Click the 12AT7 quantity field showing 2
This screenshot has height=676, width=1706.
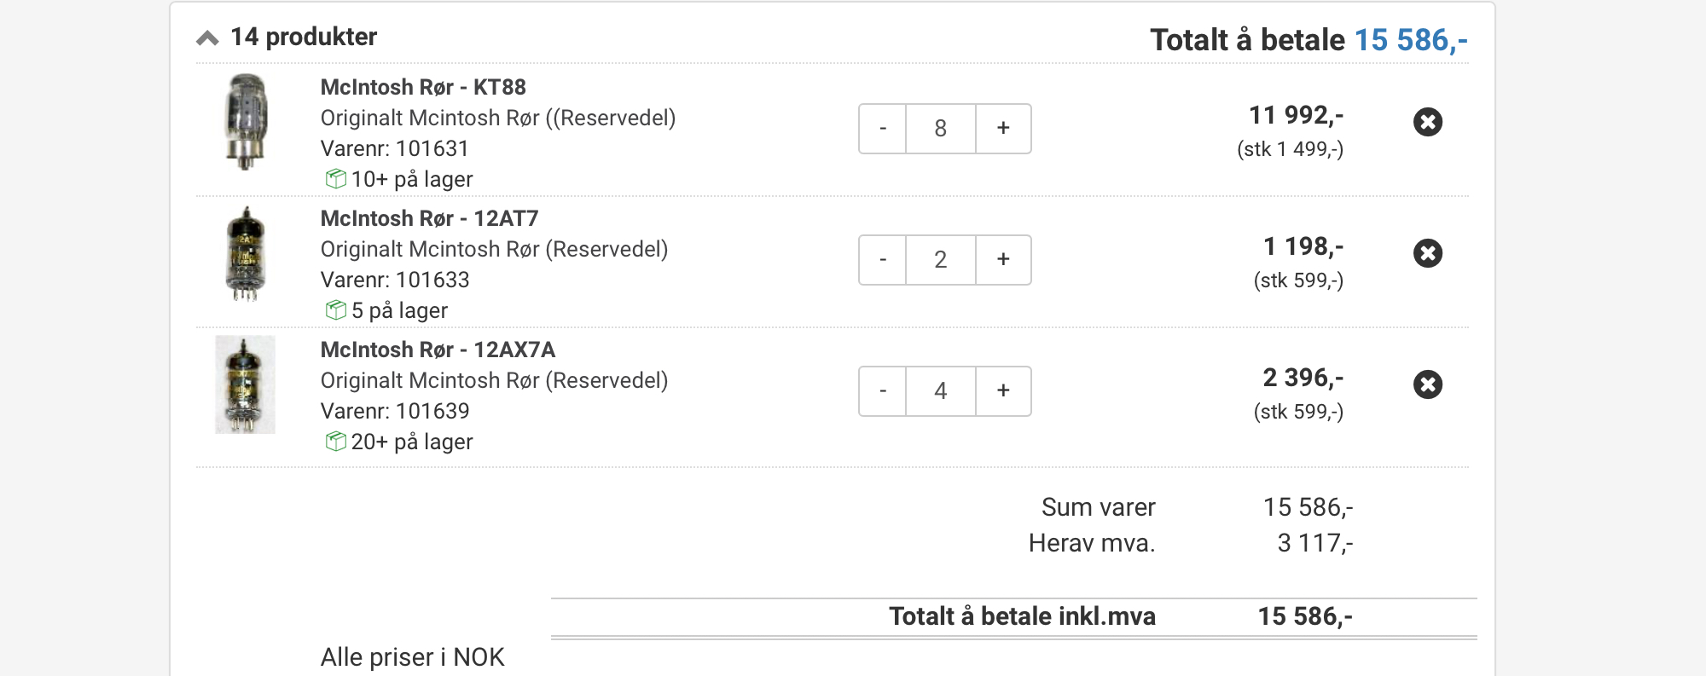tap(940, 260)
